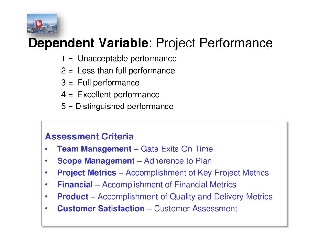Click Customer Assessment text
The width and height of the screenshot is (331, 248).
196,208
